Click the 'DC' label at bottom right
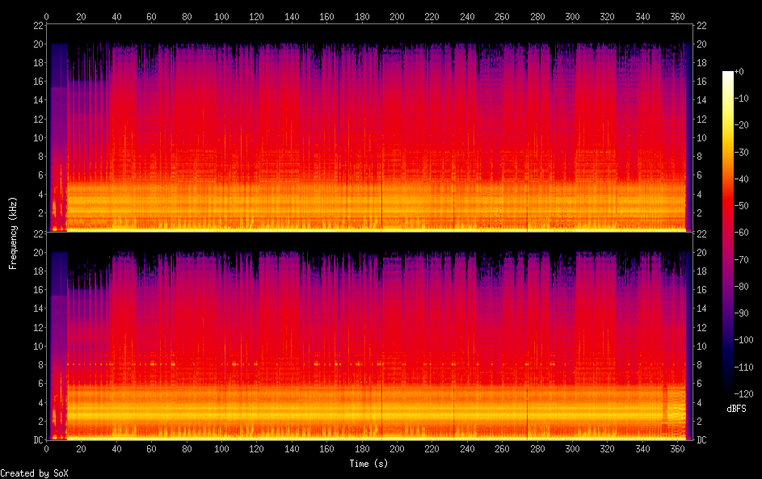The image size is (762, 479). coord(701,440)
